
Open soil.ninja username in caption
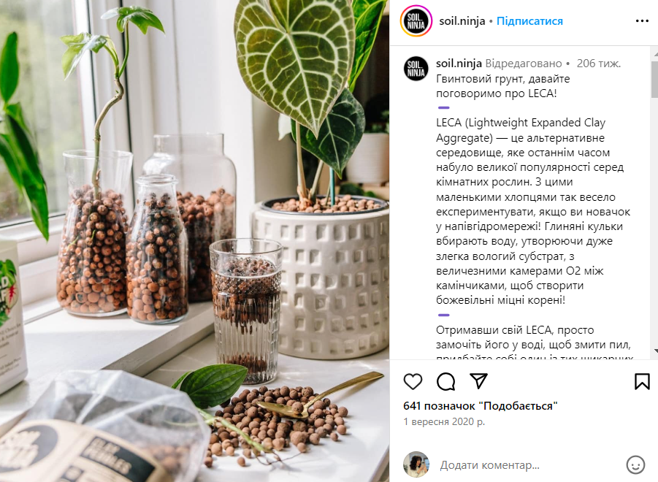tap(459, 64)
